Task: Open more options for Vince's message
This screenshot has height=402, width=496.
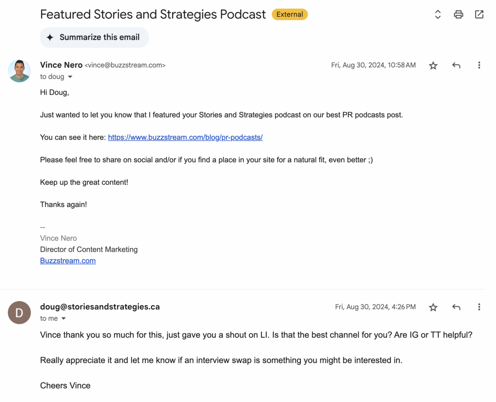Action: click(479, 65)
